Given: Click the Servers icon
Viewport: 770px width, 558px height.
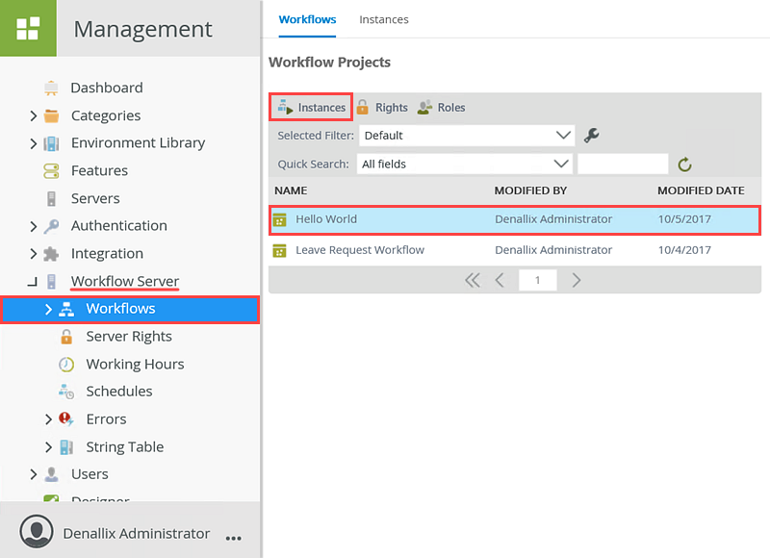Looking at the screenshot, I should (51, 199).
